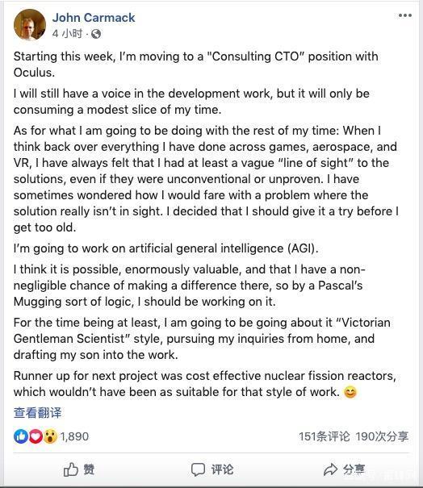Click the globe public-audience icon
The image size is (423, 488).
96,34
